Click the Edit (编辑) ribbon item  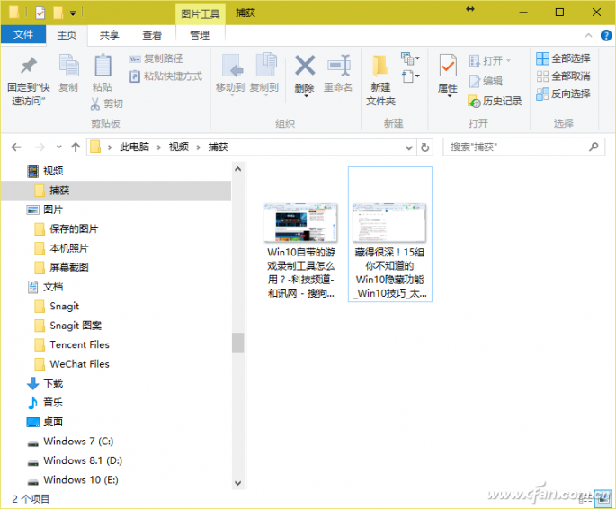click(486, 81)
